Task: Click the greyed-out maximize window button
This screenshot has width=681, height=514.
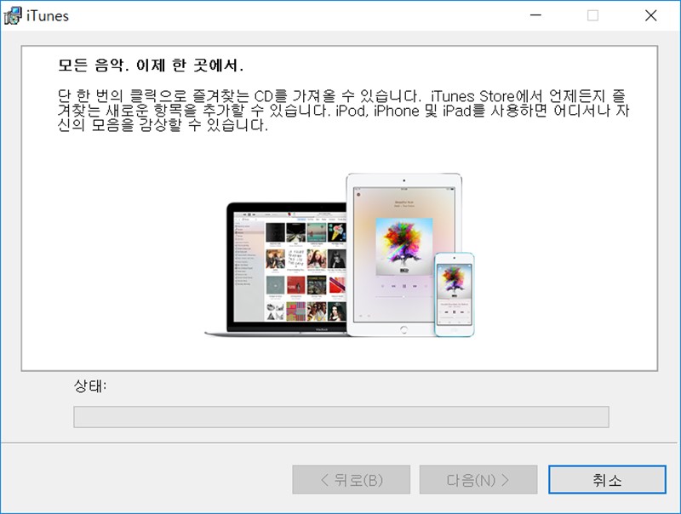Action: tap(592, 15)
